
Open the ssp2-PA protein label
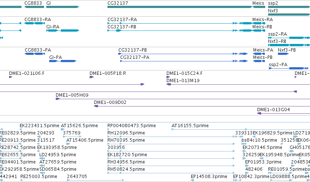pyautogui.click(x=278, y=65)
